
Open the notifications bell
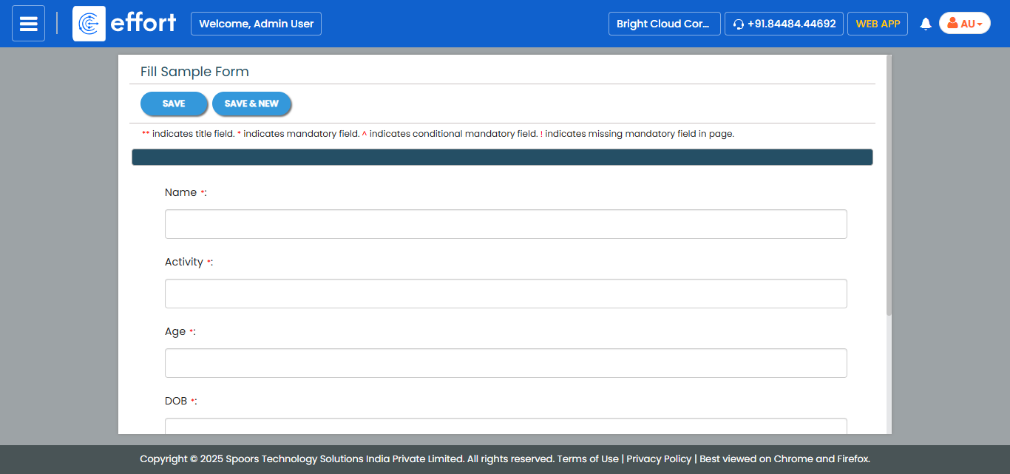(x=925, y=24)
